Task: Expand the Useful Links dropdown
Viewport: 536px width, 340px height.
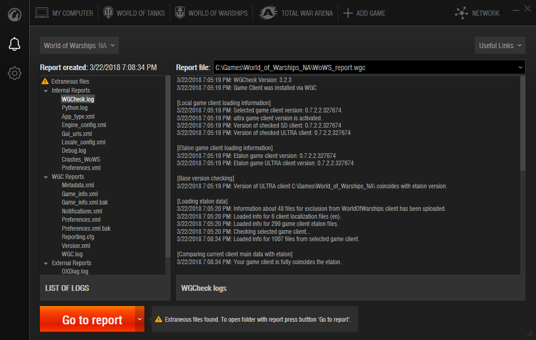Action: point(500,46)
